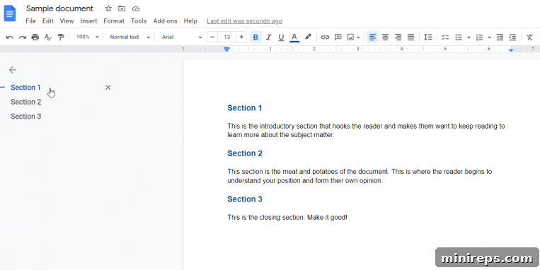Screen dimensions: 540x270
Task: Run spelling and grammar check
Action: 48,37
